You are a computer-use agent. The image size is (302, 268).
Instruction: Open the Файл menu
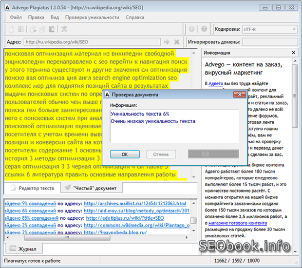[x=15, y=17]
